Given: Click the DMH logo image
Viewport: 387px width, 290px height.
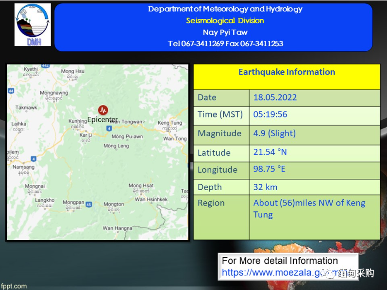Looking at the screenshot, I should coord(33,25).
